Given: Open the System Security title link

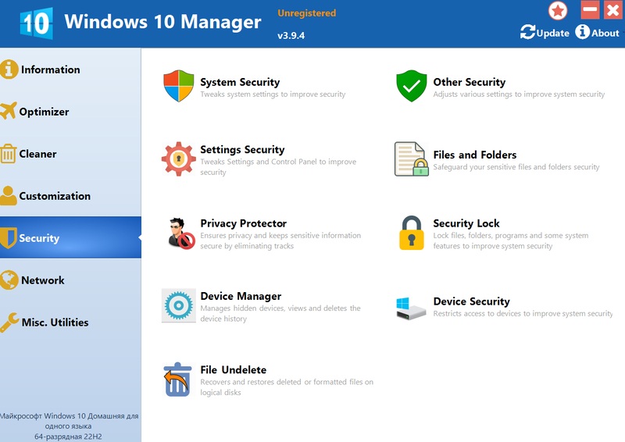Looking at the screenshot, I should click(240, 82).
